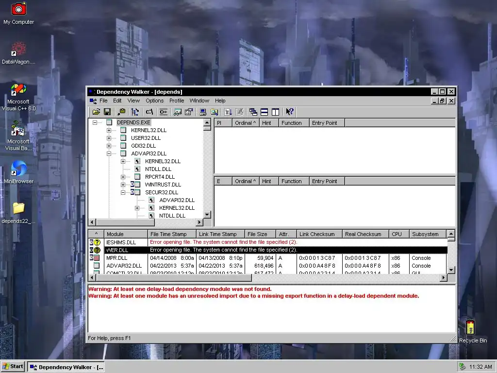Expand the WINTRUST.DLL tree node
The image size is (497, 373).
(123, 185)
